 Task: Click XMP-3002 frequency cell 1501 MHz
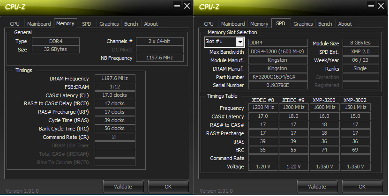pyautogui.click(x=356, y=108)
